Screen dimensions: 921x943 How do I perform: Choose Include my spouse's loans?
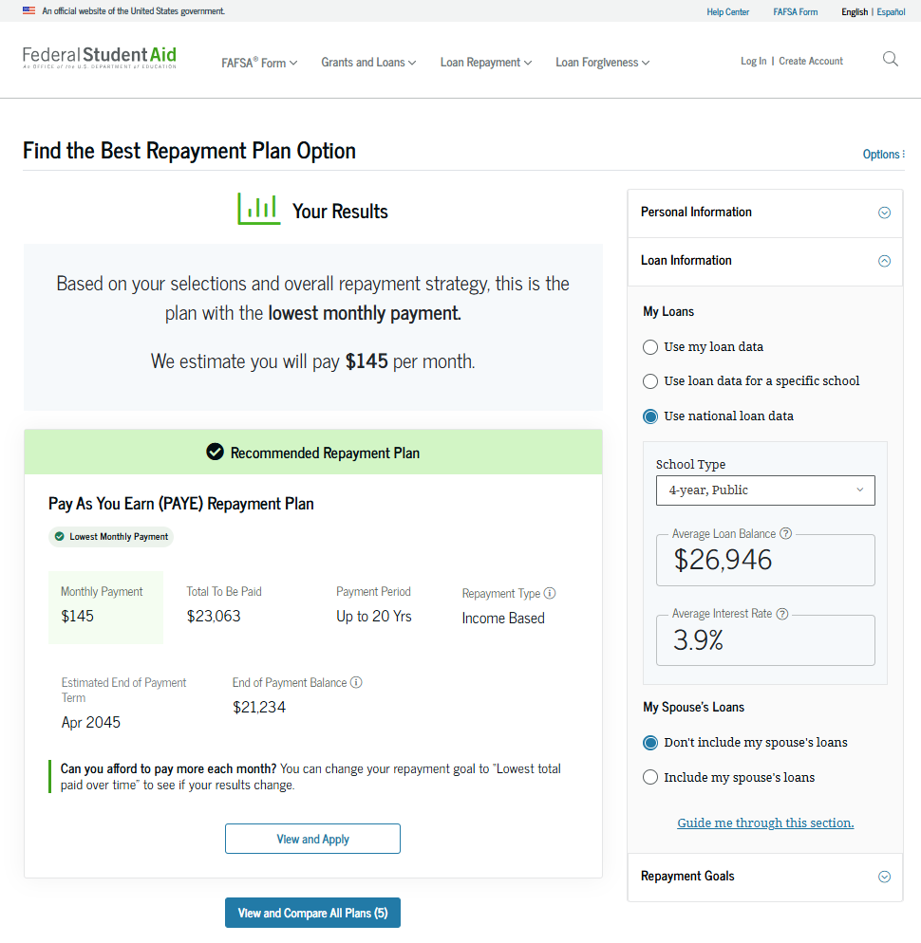pyautogui.click(x=650, y=777)
